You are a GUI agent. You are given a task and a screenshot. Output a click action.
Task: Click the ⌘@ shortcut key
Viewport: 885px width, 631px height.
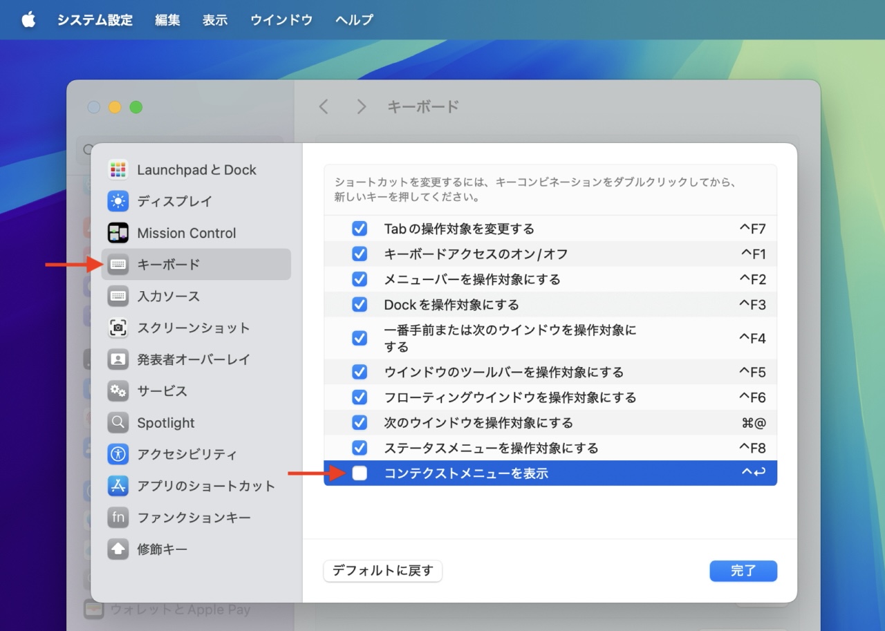pyautogui.click(x=754, y=422)
